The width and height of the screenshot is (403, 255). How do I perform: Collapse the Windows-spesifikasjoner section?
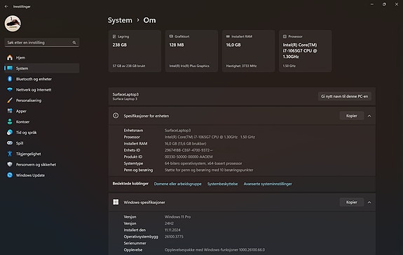[x=369, y=203]
